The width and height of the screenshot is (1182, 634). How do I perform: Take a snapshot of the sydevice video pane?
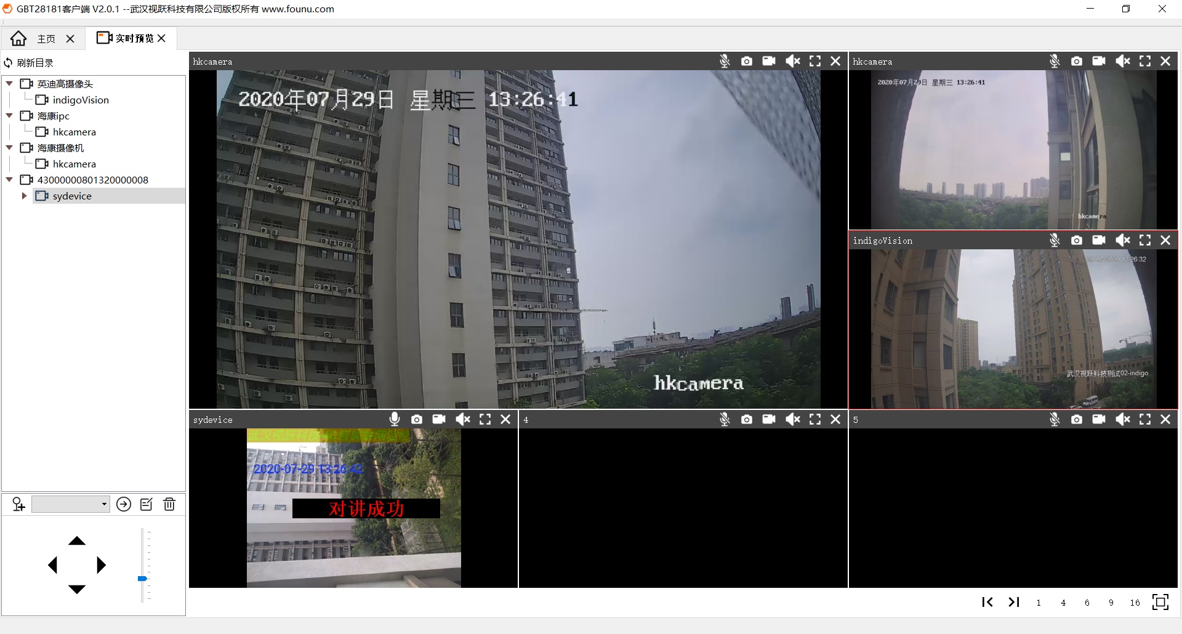pyautogui.click(x=417, y=419)
